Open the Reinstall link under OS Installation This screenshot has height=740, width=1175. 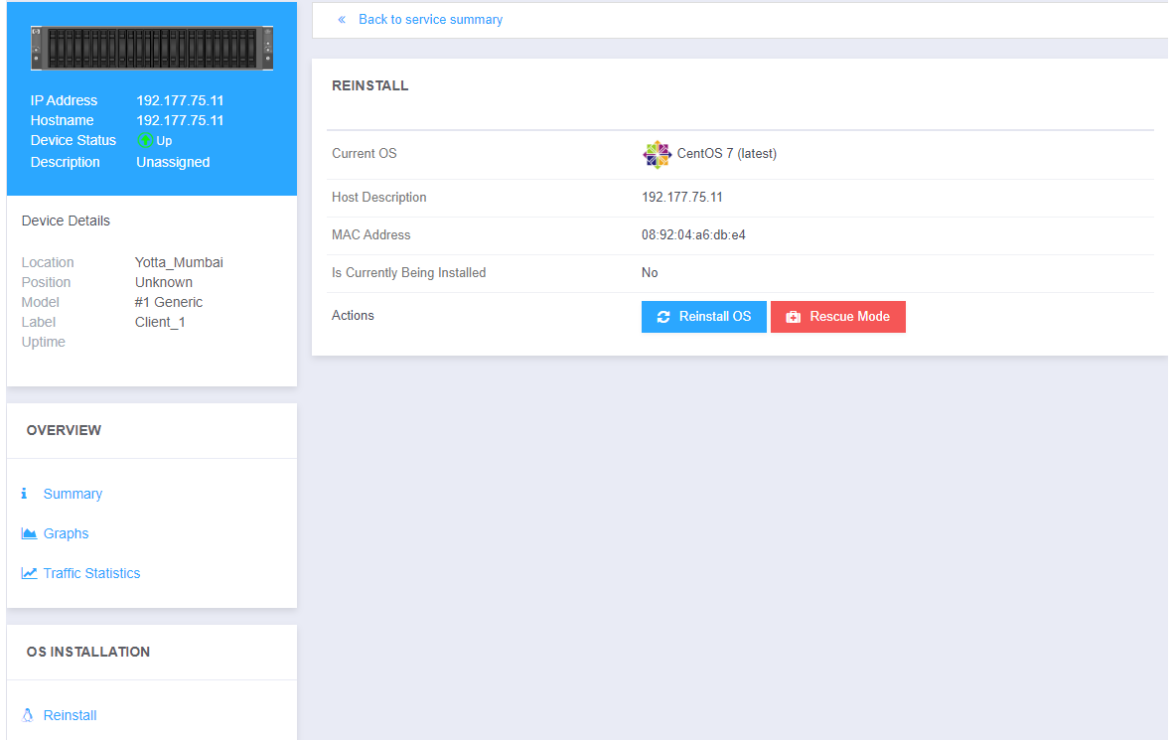[70, 715]
